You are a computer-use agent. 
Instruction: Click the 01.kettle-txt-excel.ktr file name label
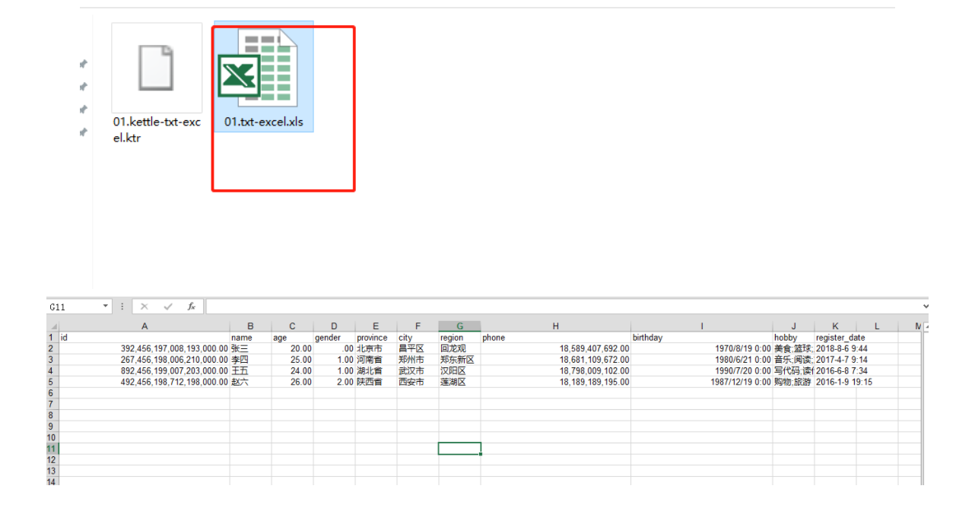(x=157, y=130)
